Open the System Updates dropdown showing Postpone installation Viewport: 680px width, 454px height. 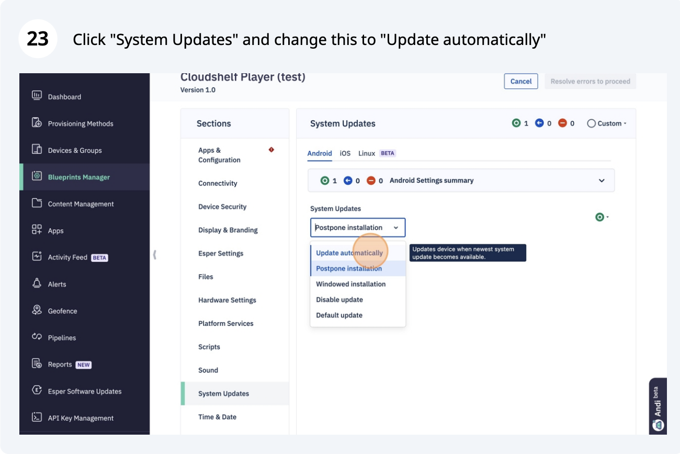358,228
